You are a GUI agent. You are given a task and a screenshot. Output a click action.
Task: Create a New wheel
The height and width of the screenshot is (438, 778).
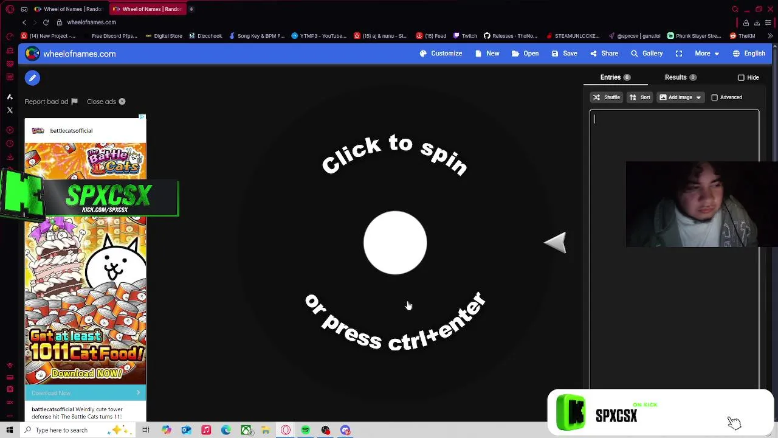click(487, 54)
